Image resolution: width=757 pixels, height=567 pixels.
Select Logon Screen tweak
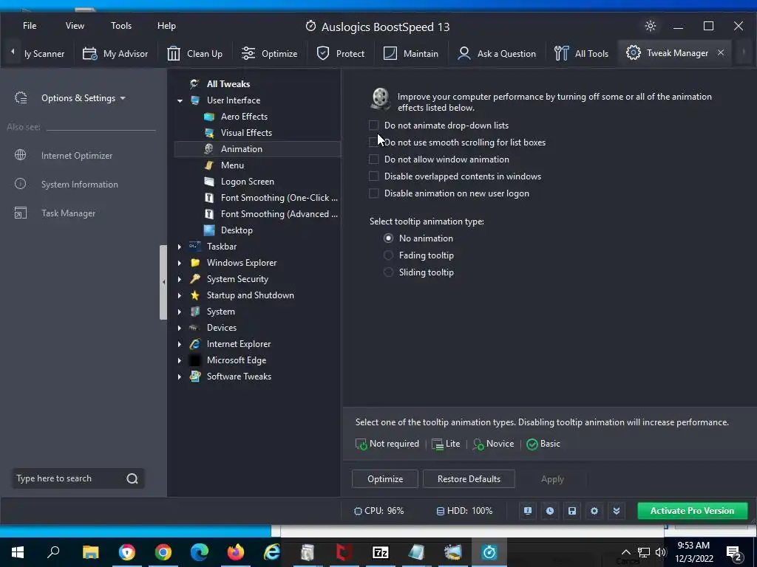point(247,182)
